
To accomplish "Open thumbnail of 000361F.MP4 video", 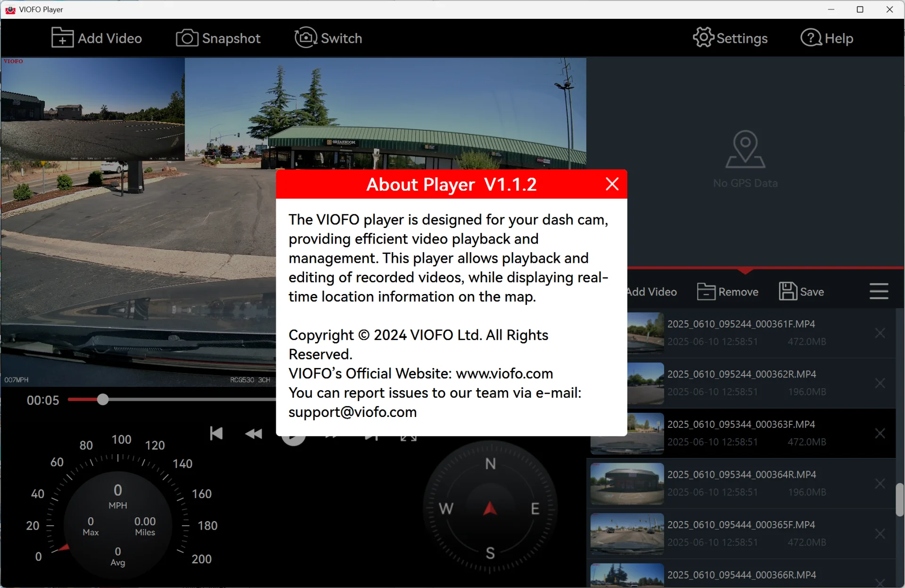I will pos(646,333).
